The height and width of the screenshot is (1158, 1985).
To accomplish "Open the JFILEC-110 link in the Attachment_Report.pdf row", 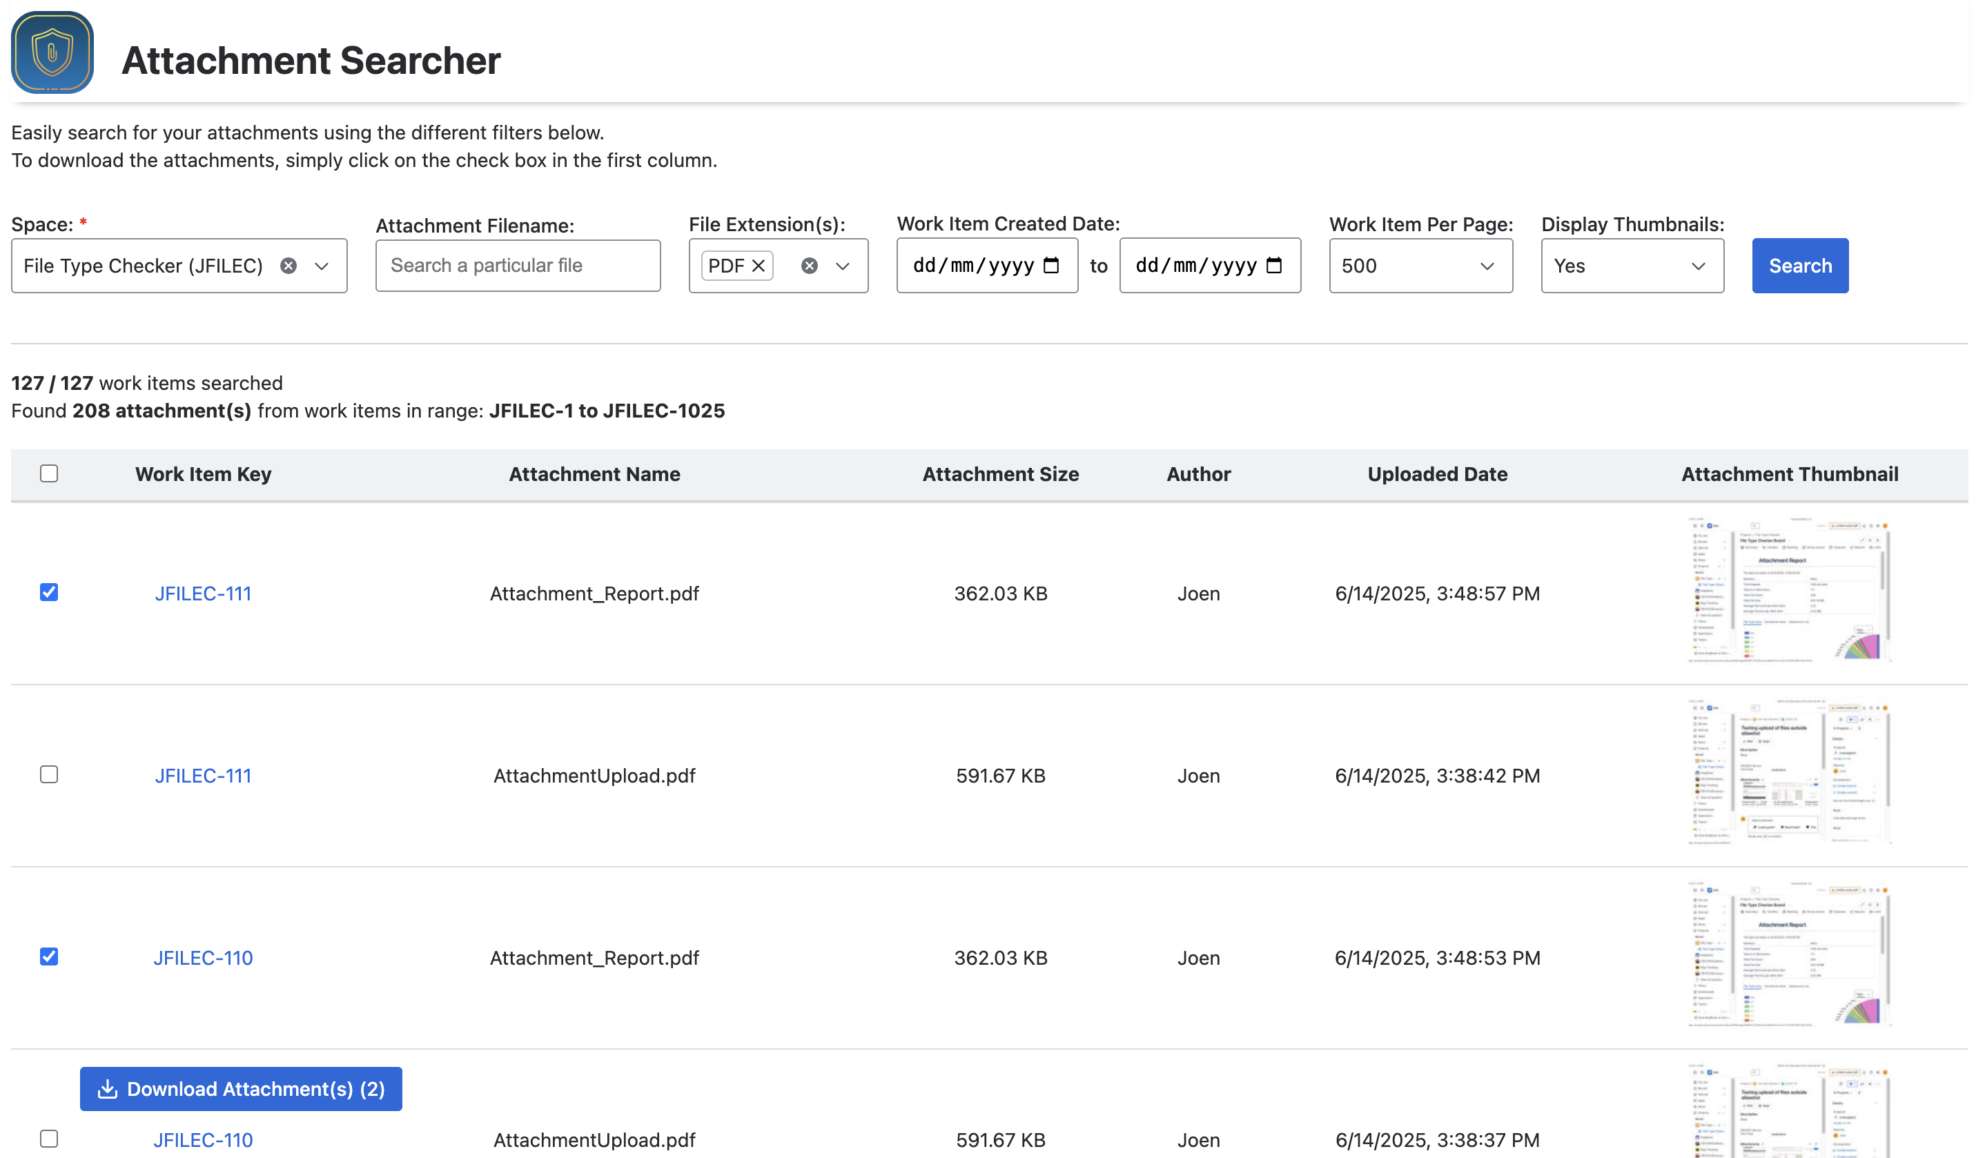I will [203, 958].
